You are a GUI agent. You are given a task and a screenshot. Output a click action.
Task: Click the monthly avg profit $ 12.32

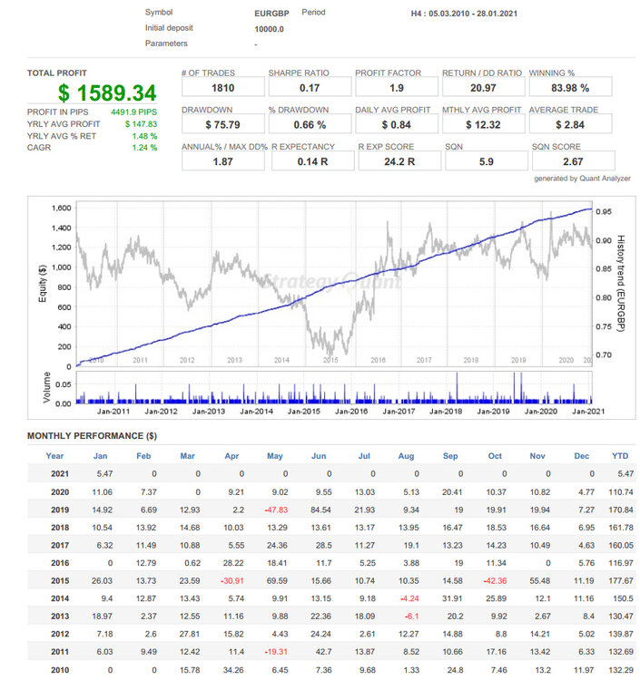(484, 124)
